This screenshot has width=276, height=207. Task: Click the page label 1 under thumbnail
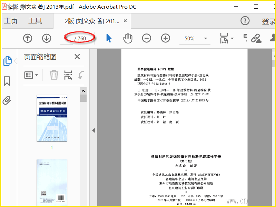(x=52, y=148)
